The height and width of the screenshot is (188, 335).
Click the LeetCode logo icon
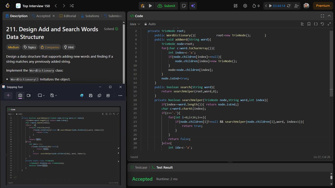[8, 6]
